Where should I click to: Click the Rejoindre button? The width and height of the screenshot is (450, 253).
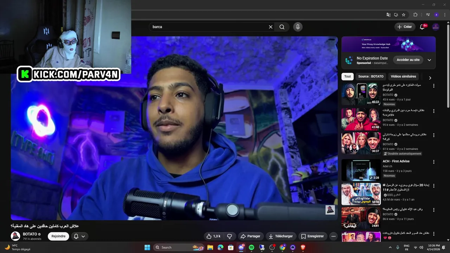tap(58, 236)
